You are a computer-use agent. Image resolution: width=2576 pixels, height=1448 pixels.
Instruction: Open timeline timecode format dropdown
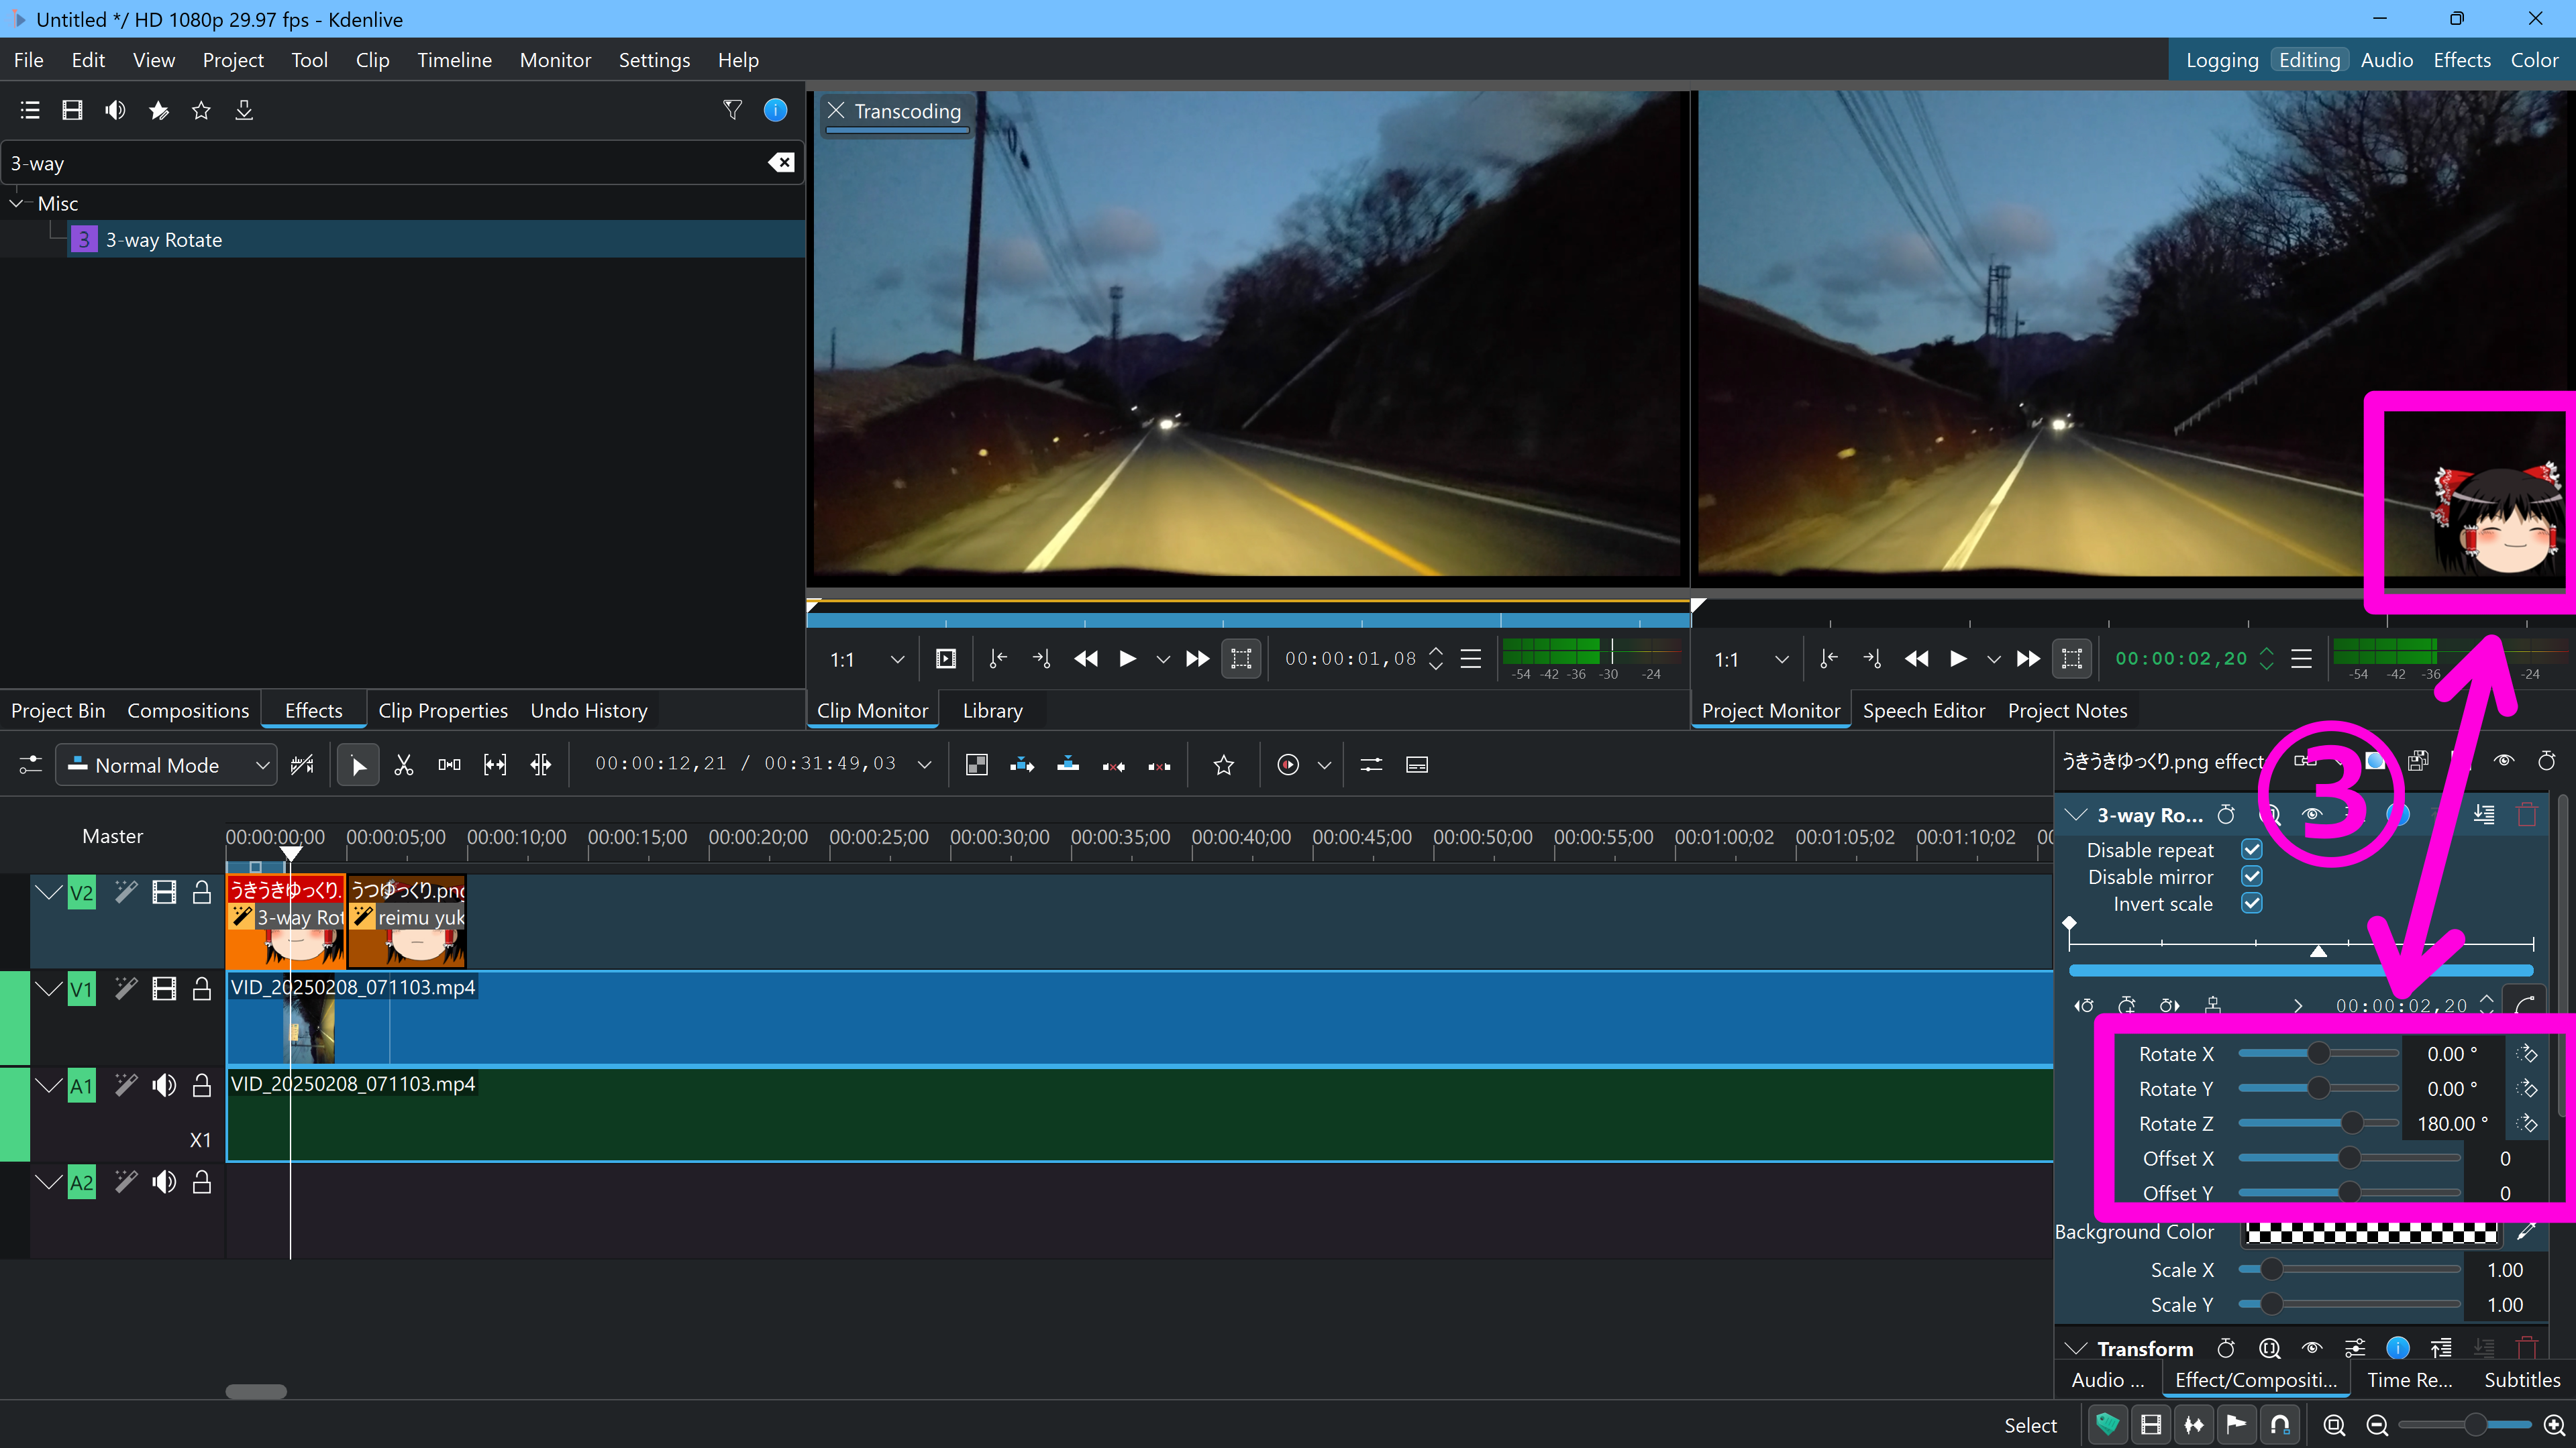[x=924, y=765]
